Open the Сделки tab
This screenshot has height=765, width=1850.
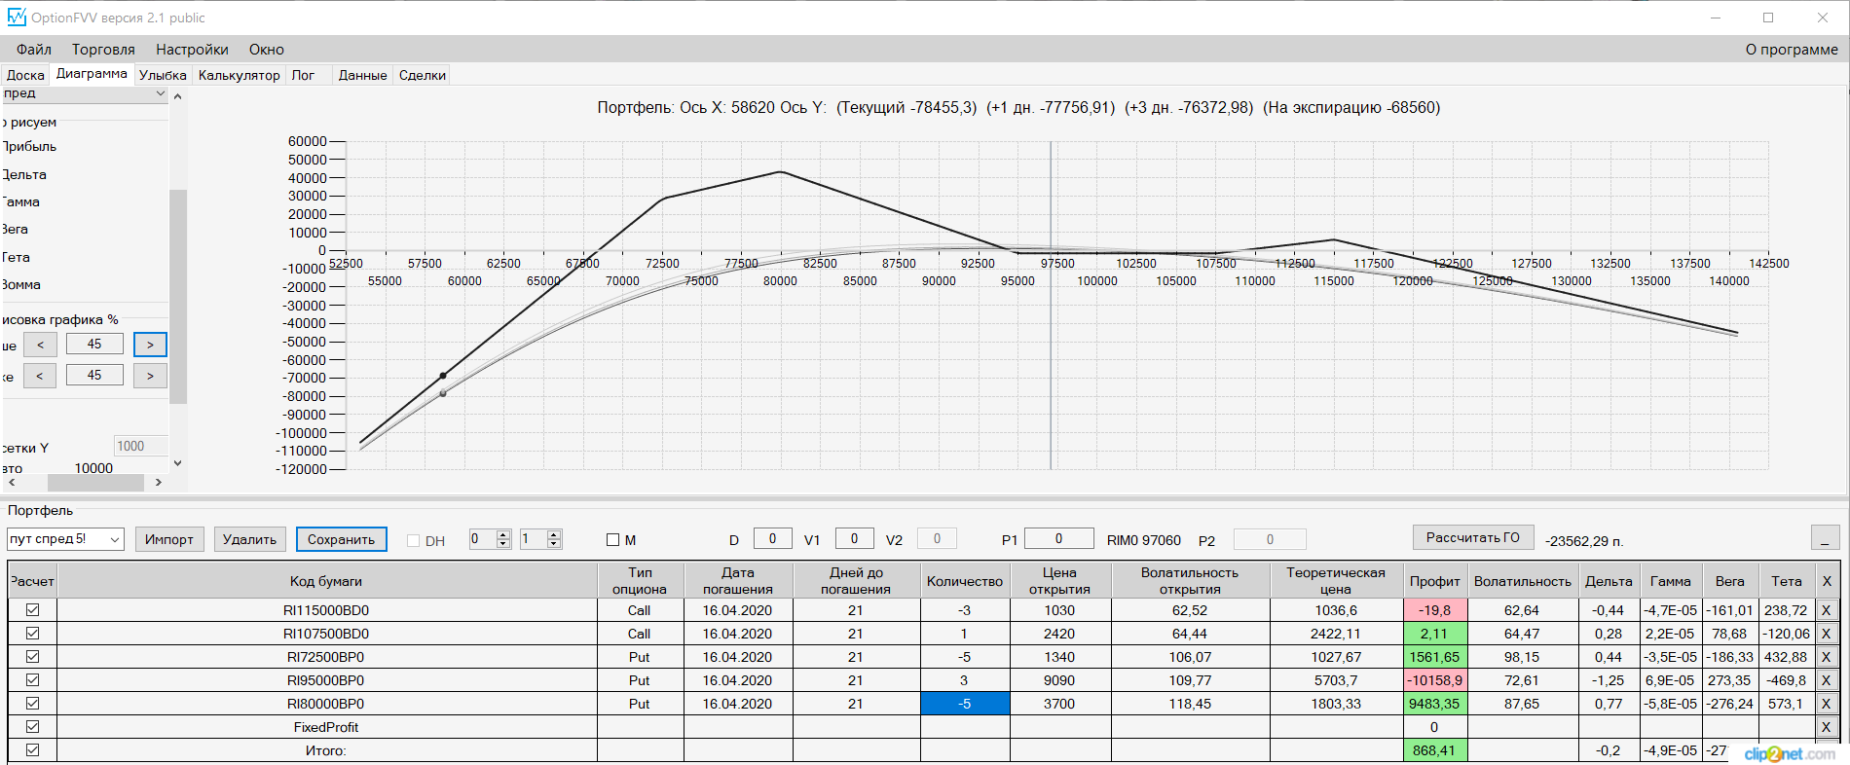tap(423, 75)
